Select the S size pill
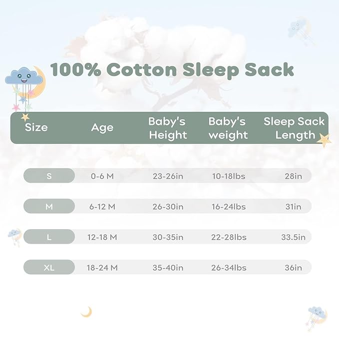 (x=49, y=176)
